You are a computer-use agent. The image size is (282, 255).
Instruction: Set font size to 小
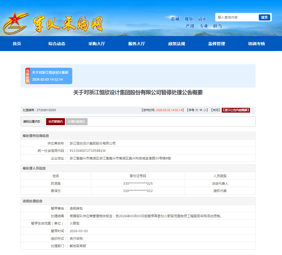tap(205, 110)
